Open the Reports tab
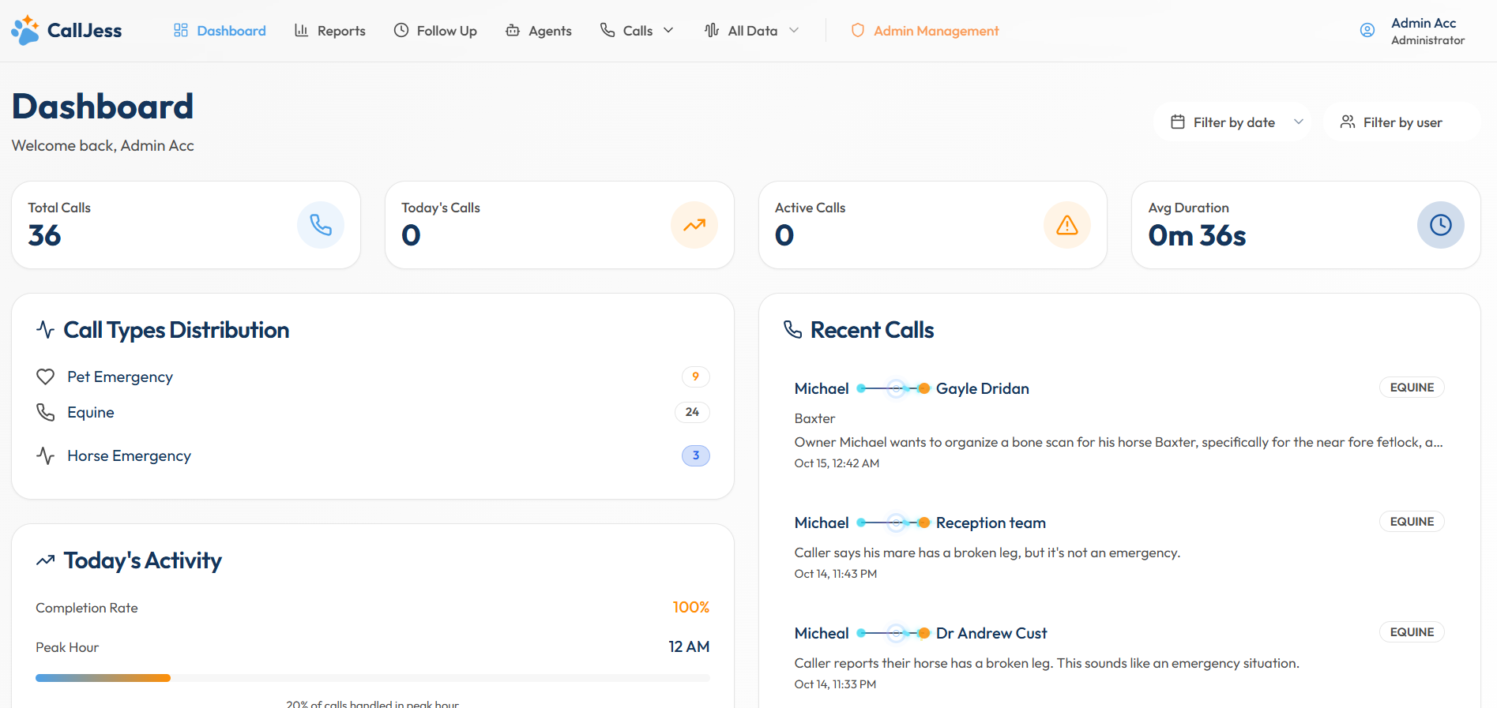The width and height of the screenshot is (1497, 708). [x=330, y=31]
